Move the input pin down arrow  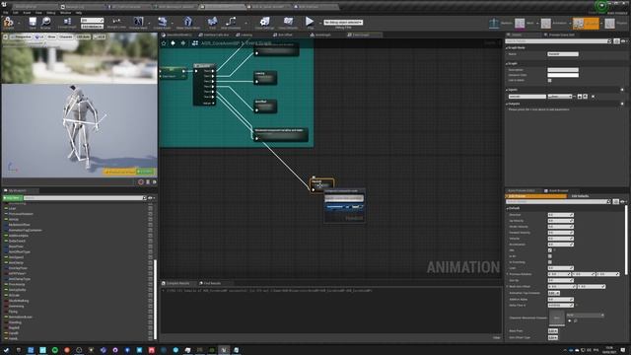585,97
